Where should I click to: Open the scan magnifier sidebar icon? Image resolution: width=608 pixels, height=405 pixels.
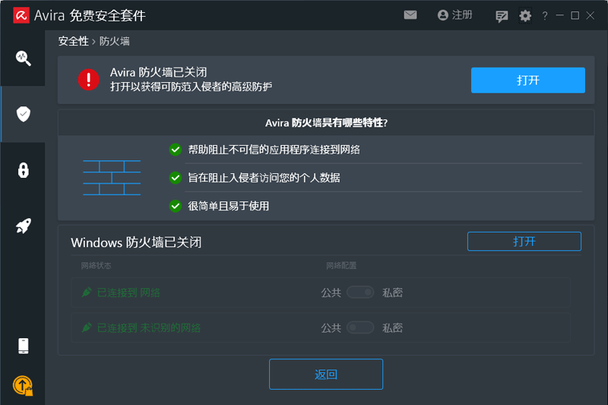click(23, 58)
